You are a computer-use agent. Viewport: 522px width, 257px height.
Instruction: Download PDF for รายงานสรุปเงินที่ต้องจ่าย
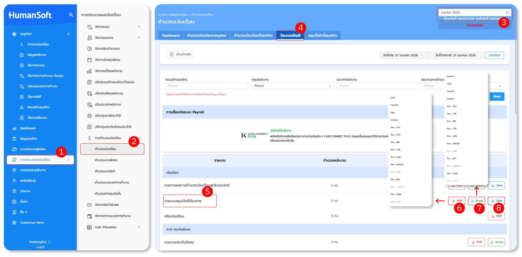(457, 201)
